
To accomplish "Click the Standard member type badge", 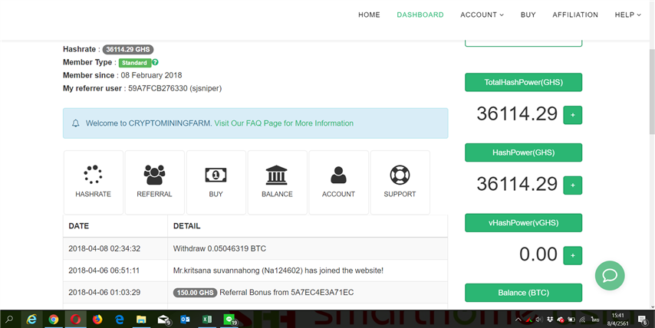I will [134, 63].
